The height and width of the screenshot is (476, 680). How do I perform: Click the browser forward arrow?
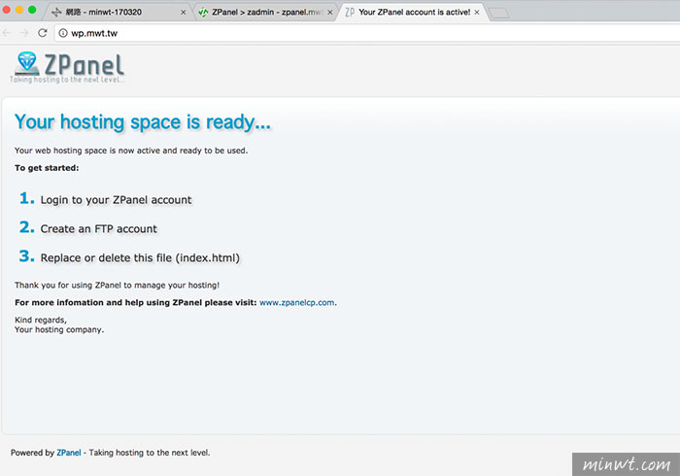24,33
